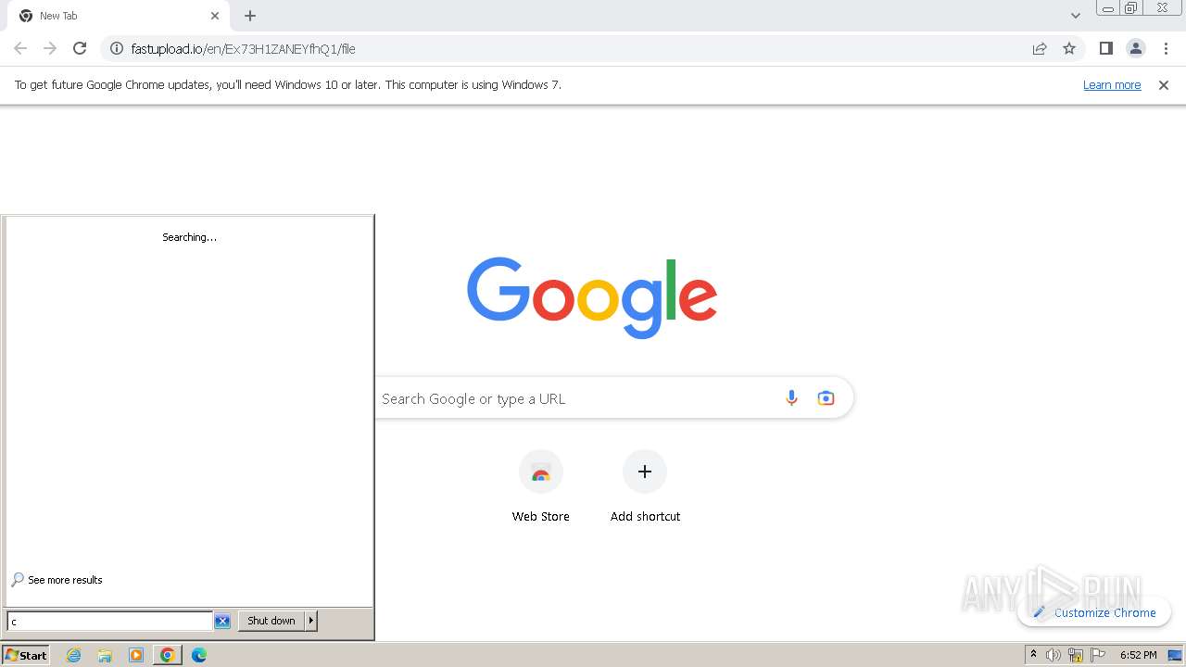
Task: Open the network tray icon
Action: pos(1076,655)
